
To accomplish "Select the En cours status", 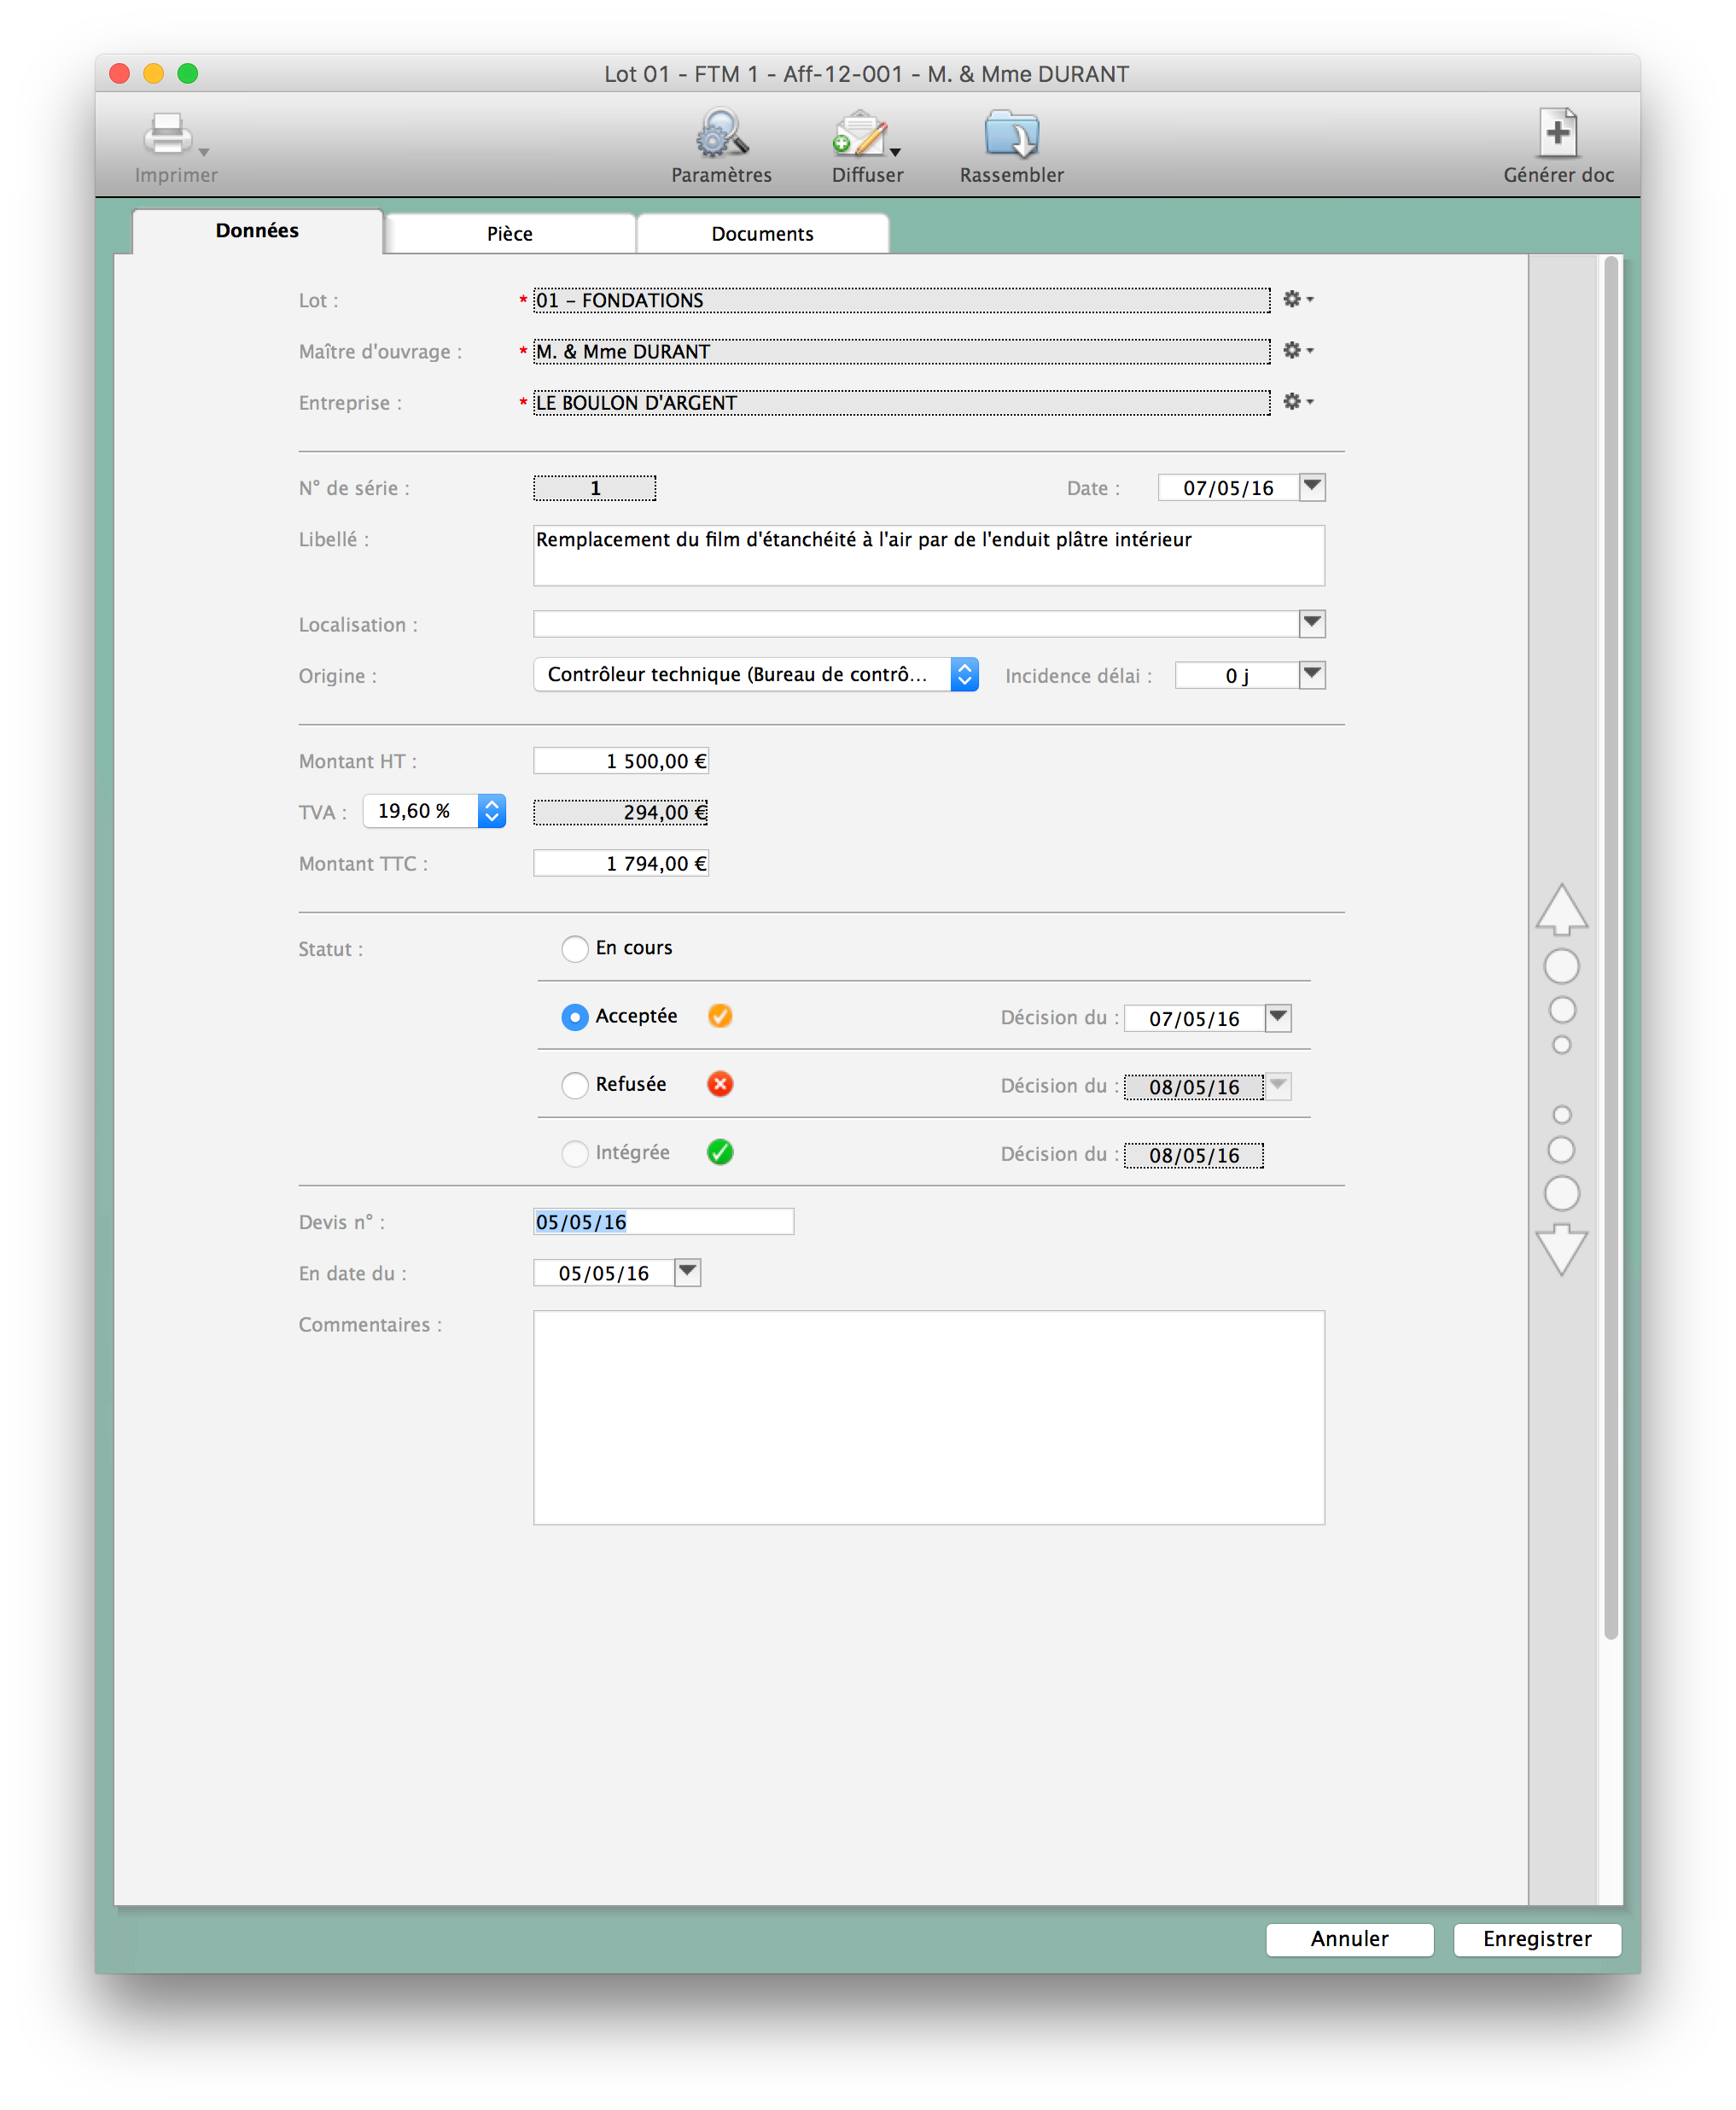I will [x=575, y=948].
